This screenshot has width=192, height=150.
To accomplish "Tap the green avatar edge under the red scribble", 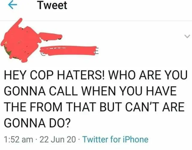I will (7, 51).
